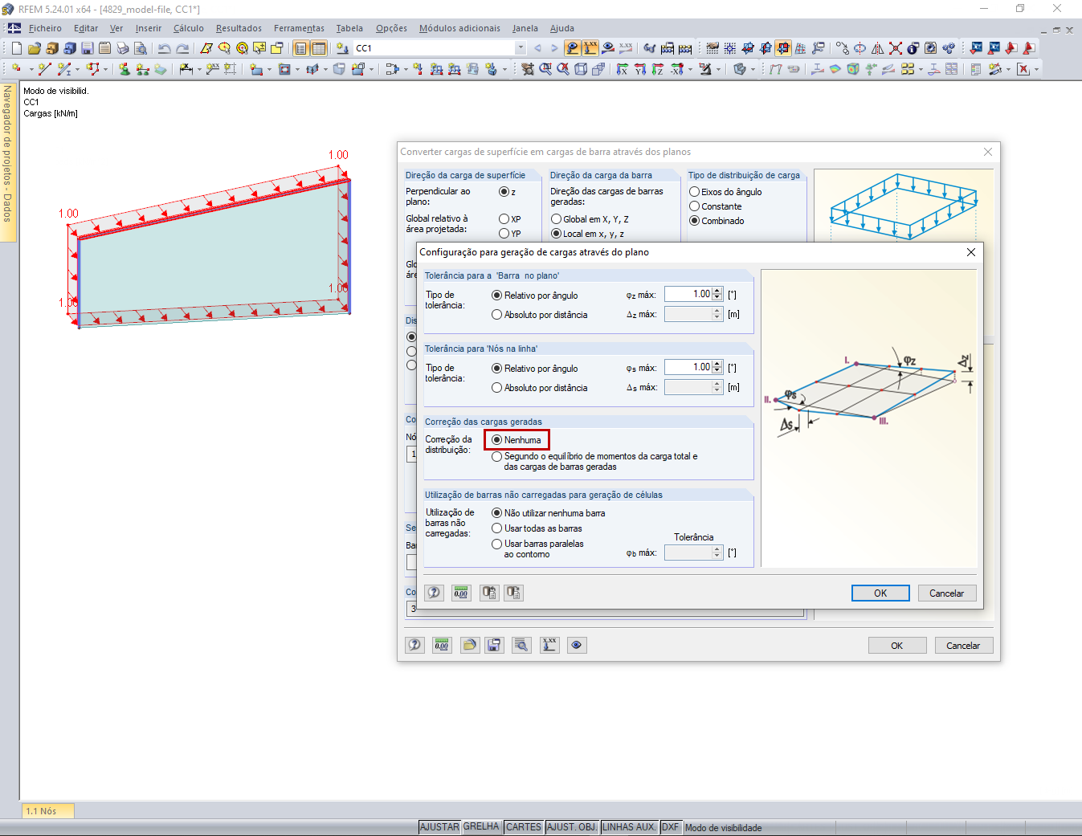The width and height of the screenshot is (1082, 836).
Task: Click the red X cross toolbar icon
Action: (896, 48)
